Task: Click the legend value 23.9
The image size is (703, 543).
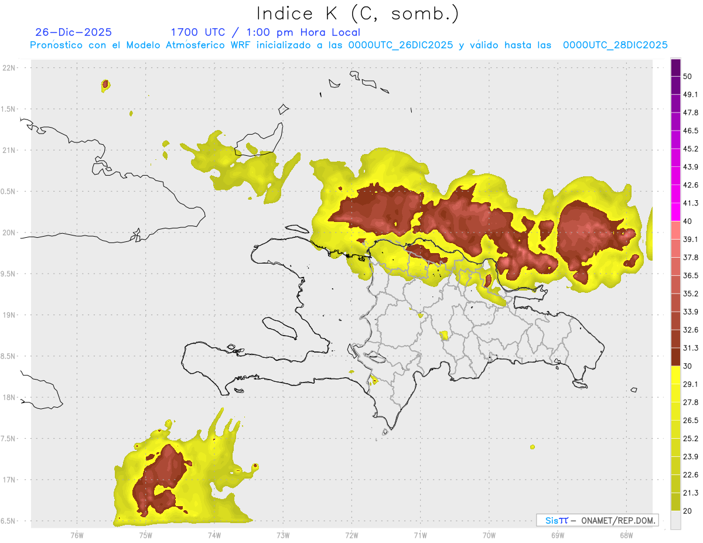Action: coord(691,456)
